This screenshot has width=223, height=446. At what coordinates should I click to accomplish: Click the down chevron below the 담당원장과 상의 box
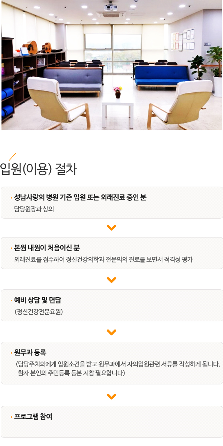[x=111, y=227]
